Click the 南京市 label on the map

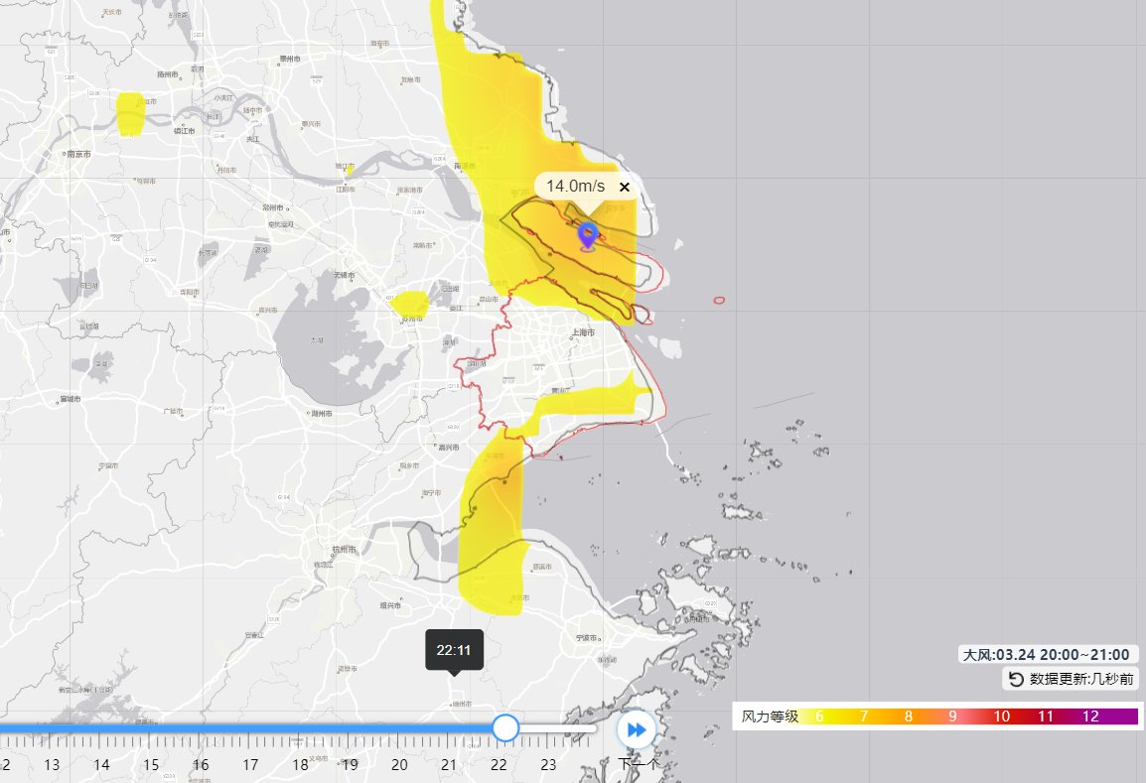click(x=78, y=154)
